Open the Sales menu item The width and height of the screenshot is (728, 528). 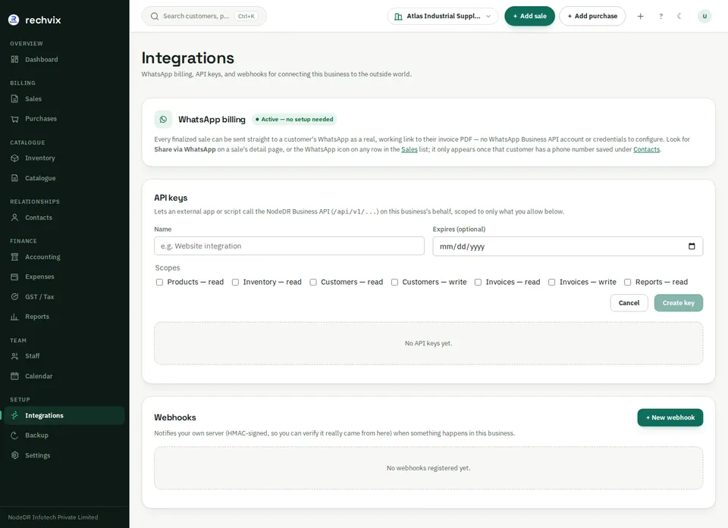click(x=64, y=98)
